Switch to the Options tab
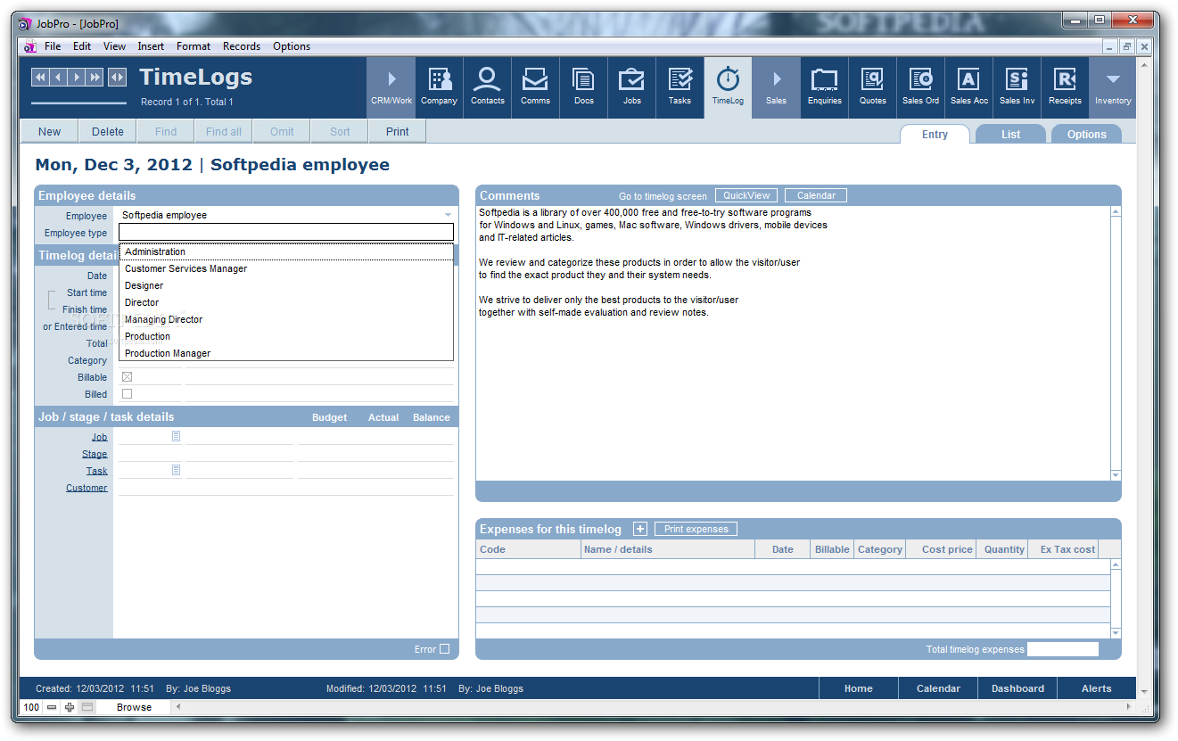1178x741 pixels. (1086, 134)
